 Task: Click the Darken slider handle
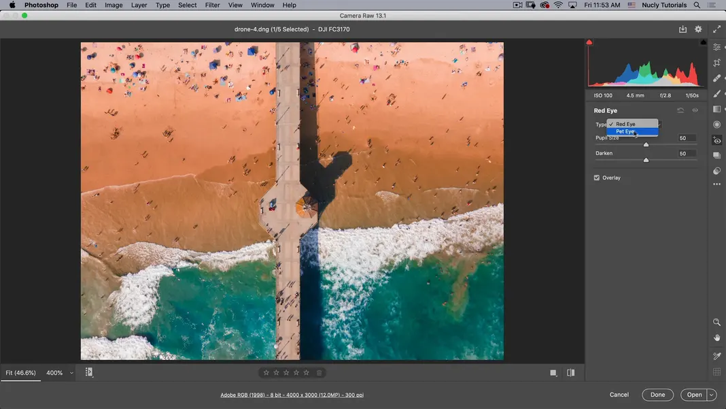click(646, 160)
